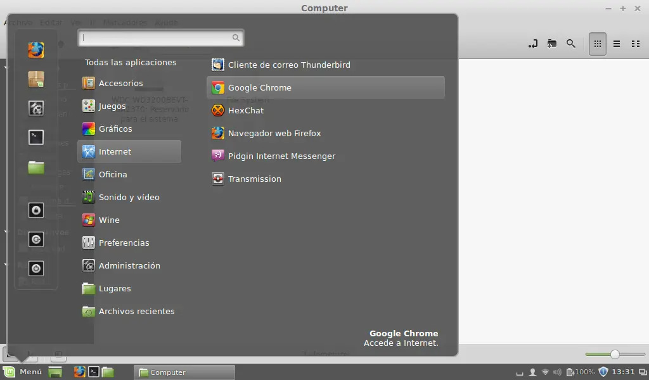The image size is (649, 380).
Task: Select the Internet category
Action: tap(129, 151)
